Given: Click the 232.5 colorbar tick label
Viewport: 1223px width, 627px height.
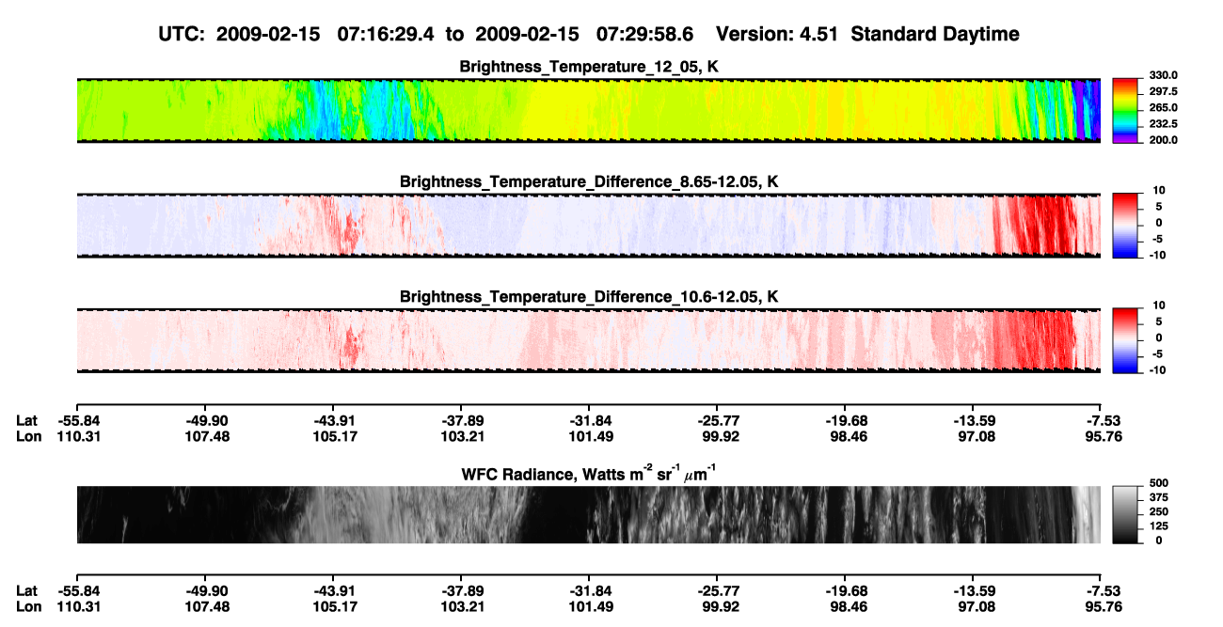Looking at the screenshot, I should pos(1164,123).
